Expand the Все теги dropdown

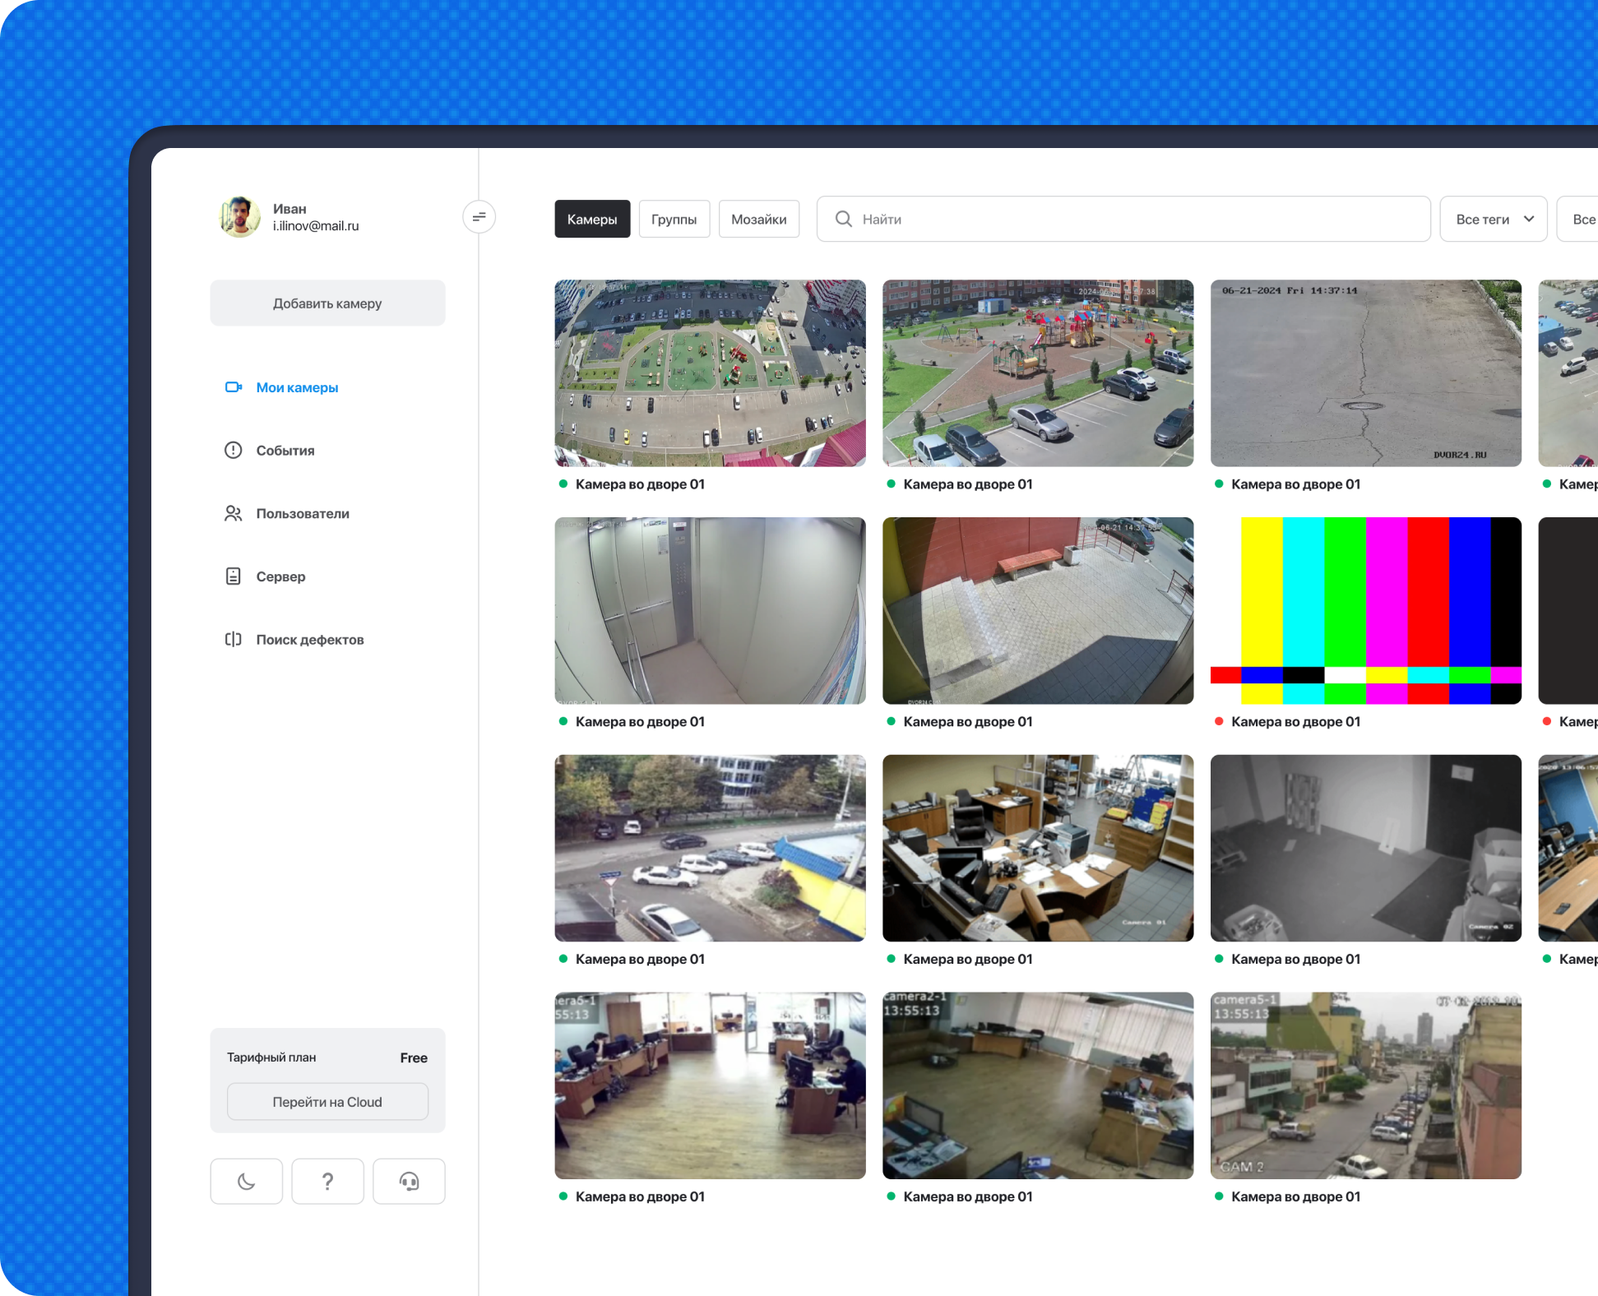pyautogui.click(x=1493, y=220)
